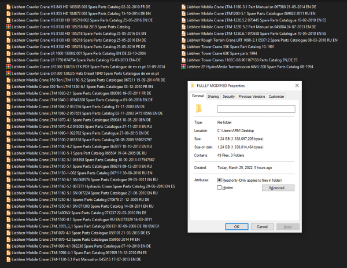Select LTM 1070-4.1 catalogue 059045 file
Viewport: 347px width, 268px height.
point(79,120)
